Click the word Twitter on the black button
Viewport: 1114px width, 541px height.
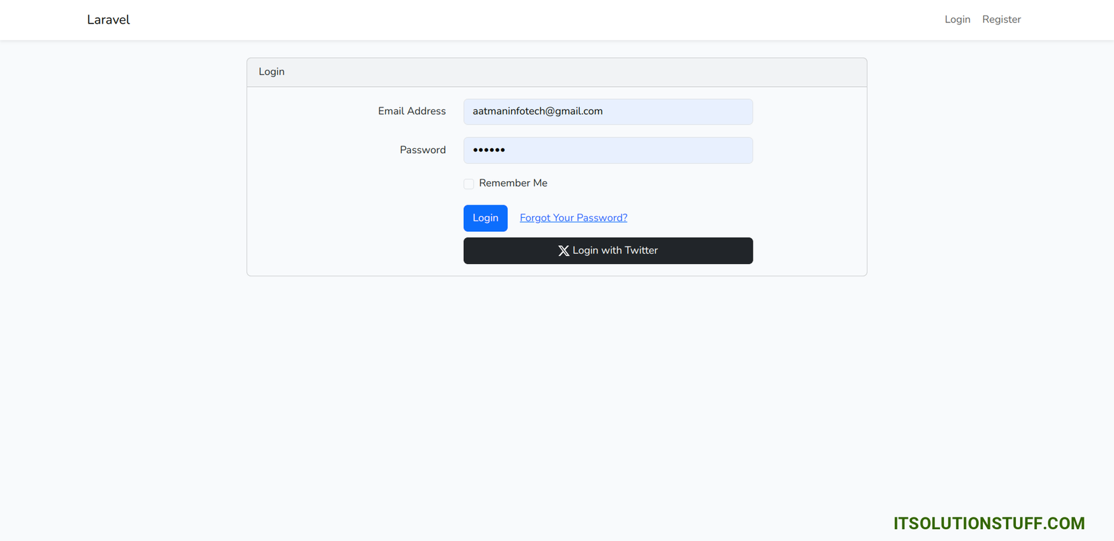click(x=641, y=251)
